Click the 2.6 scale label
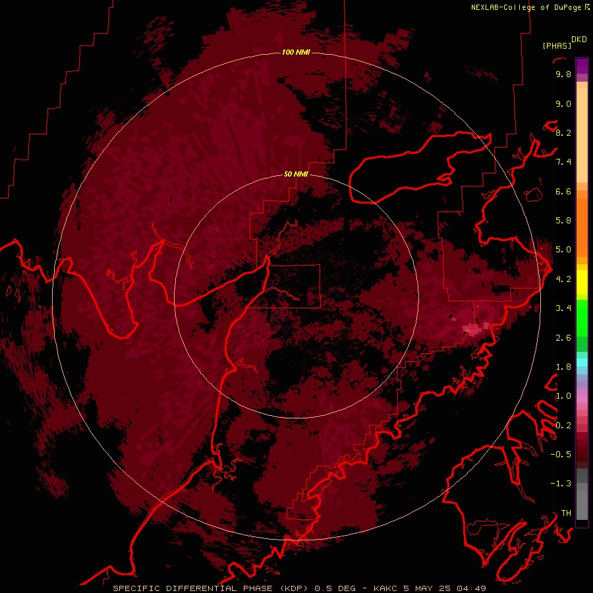This screenshot has height=593, width=593. (563, 338)
